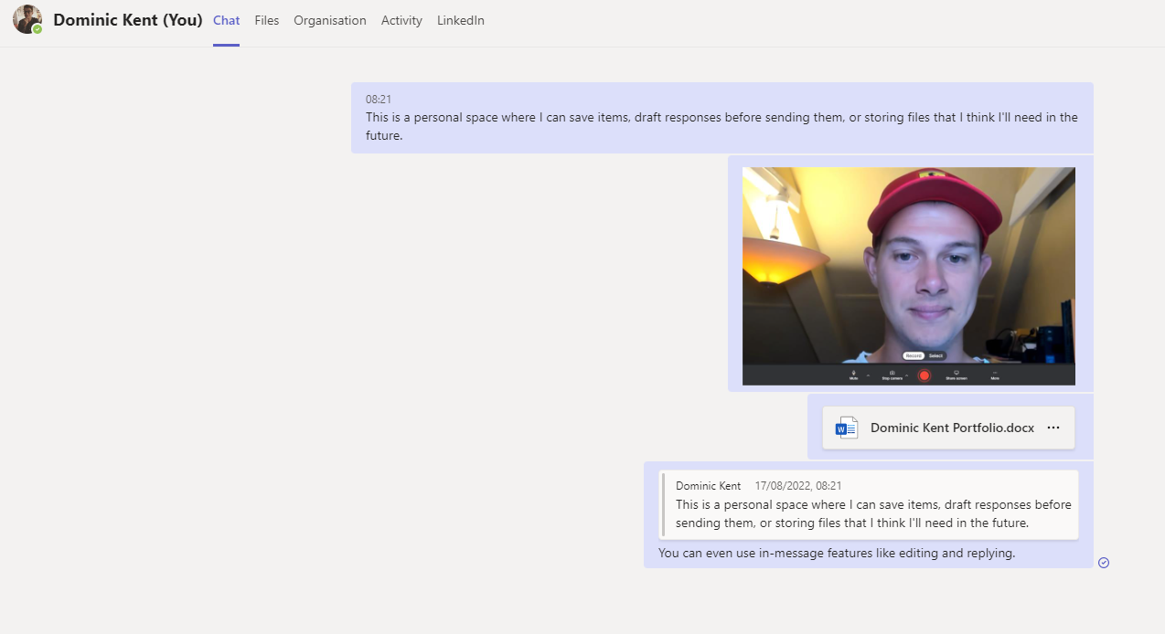
Task: Select Share screen in the video overlay
Action: coord(957,375)
